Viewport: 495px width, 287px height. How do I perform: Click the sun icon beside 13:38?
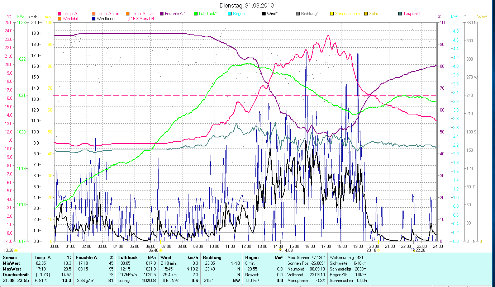coord(16,250)
